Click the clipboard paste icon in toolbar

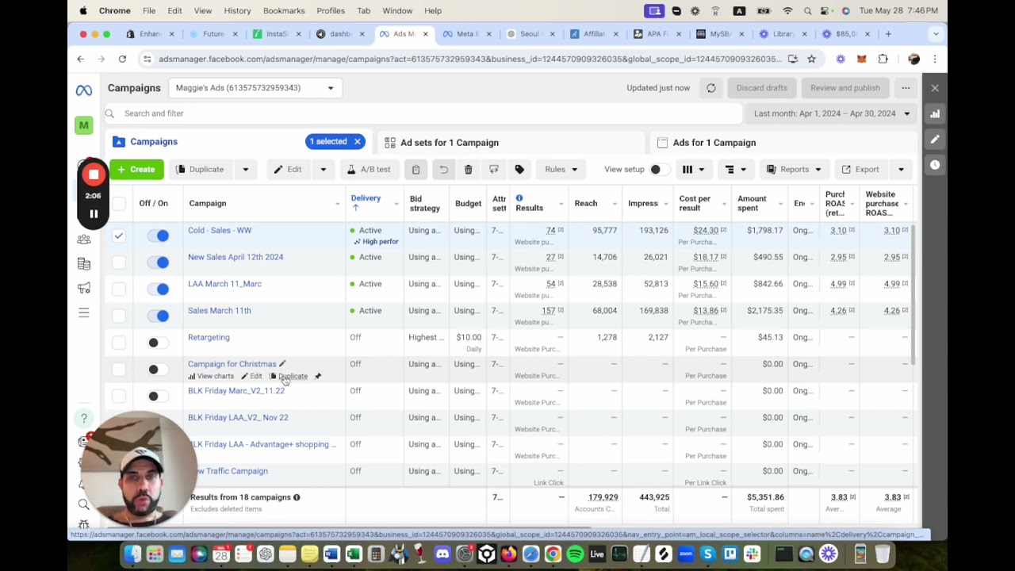(416, 169)
